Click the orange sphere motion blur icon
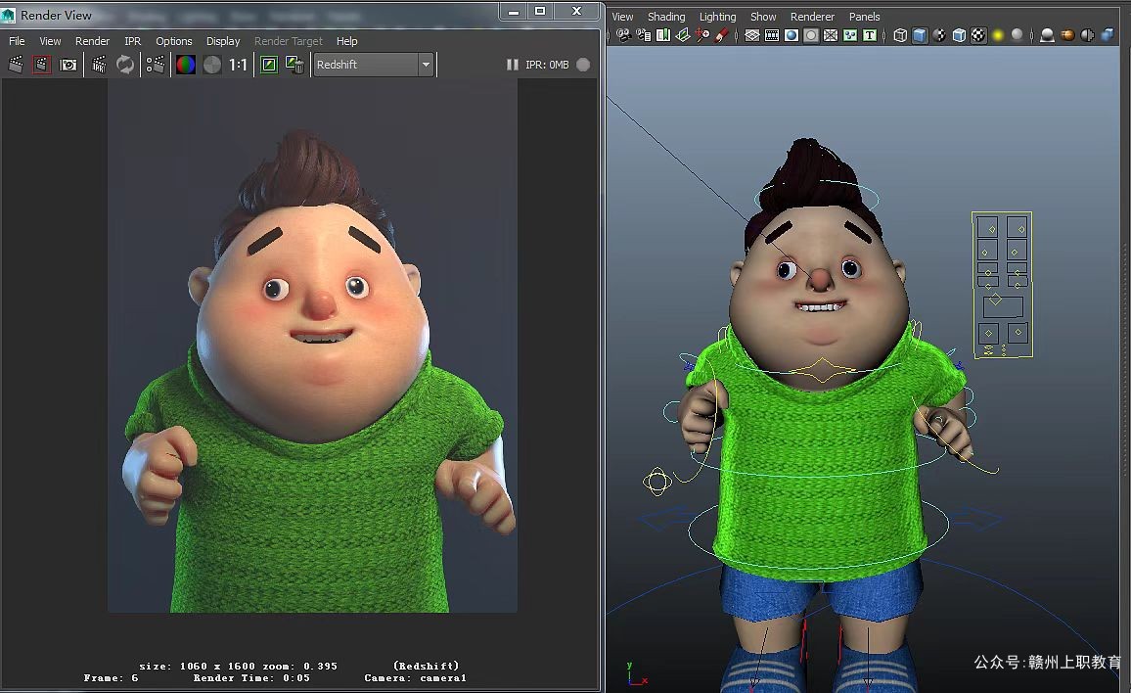Screen dimensions: 1131x693 click(1067, 34)
